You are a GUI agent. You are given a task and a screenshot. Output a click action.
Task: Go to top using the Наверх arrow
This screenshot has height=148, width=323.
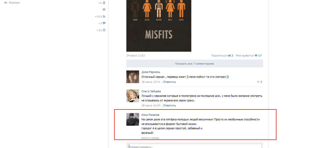click(5, 3)
